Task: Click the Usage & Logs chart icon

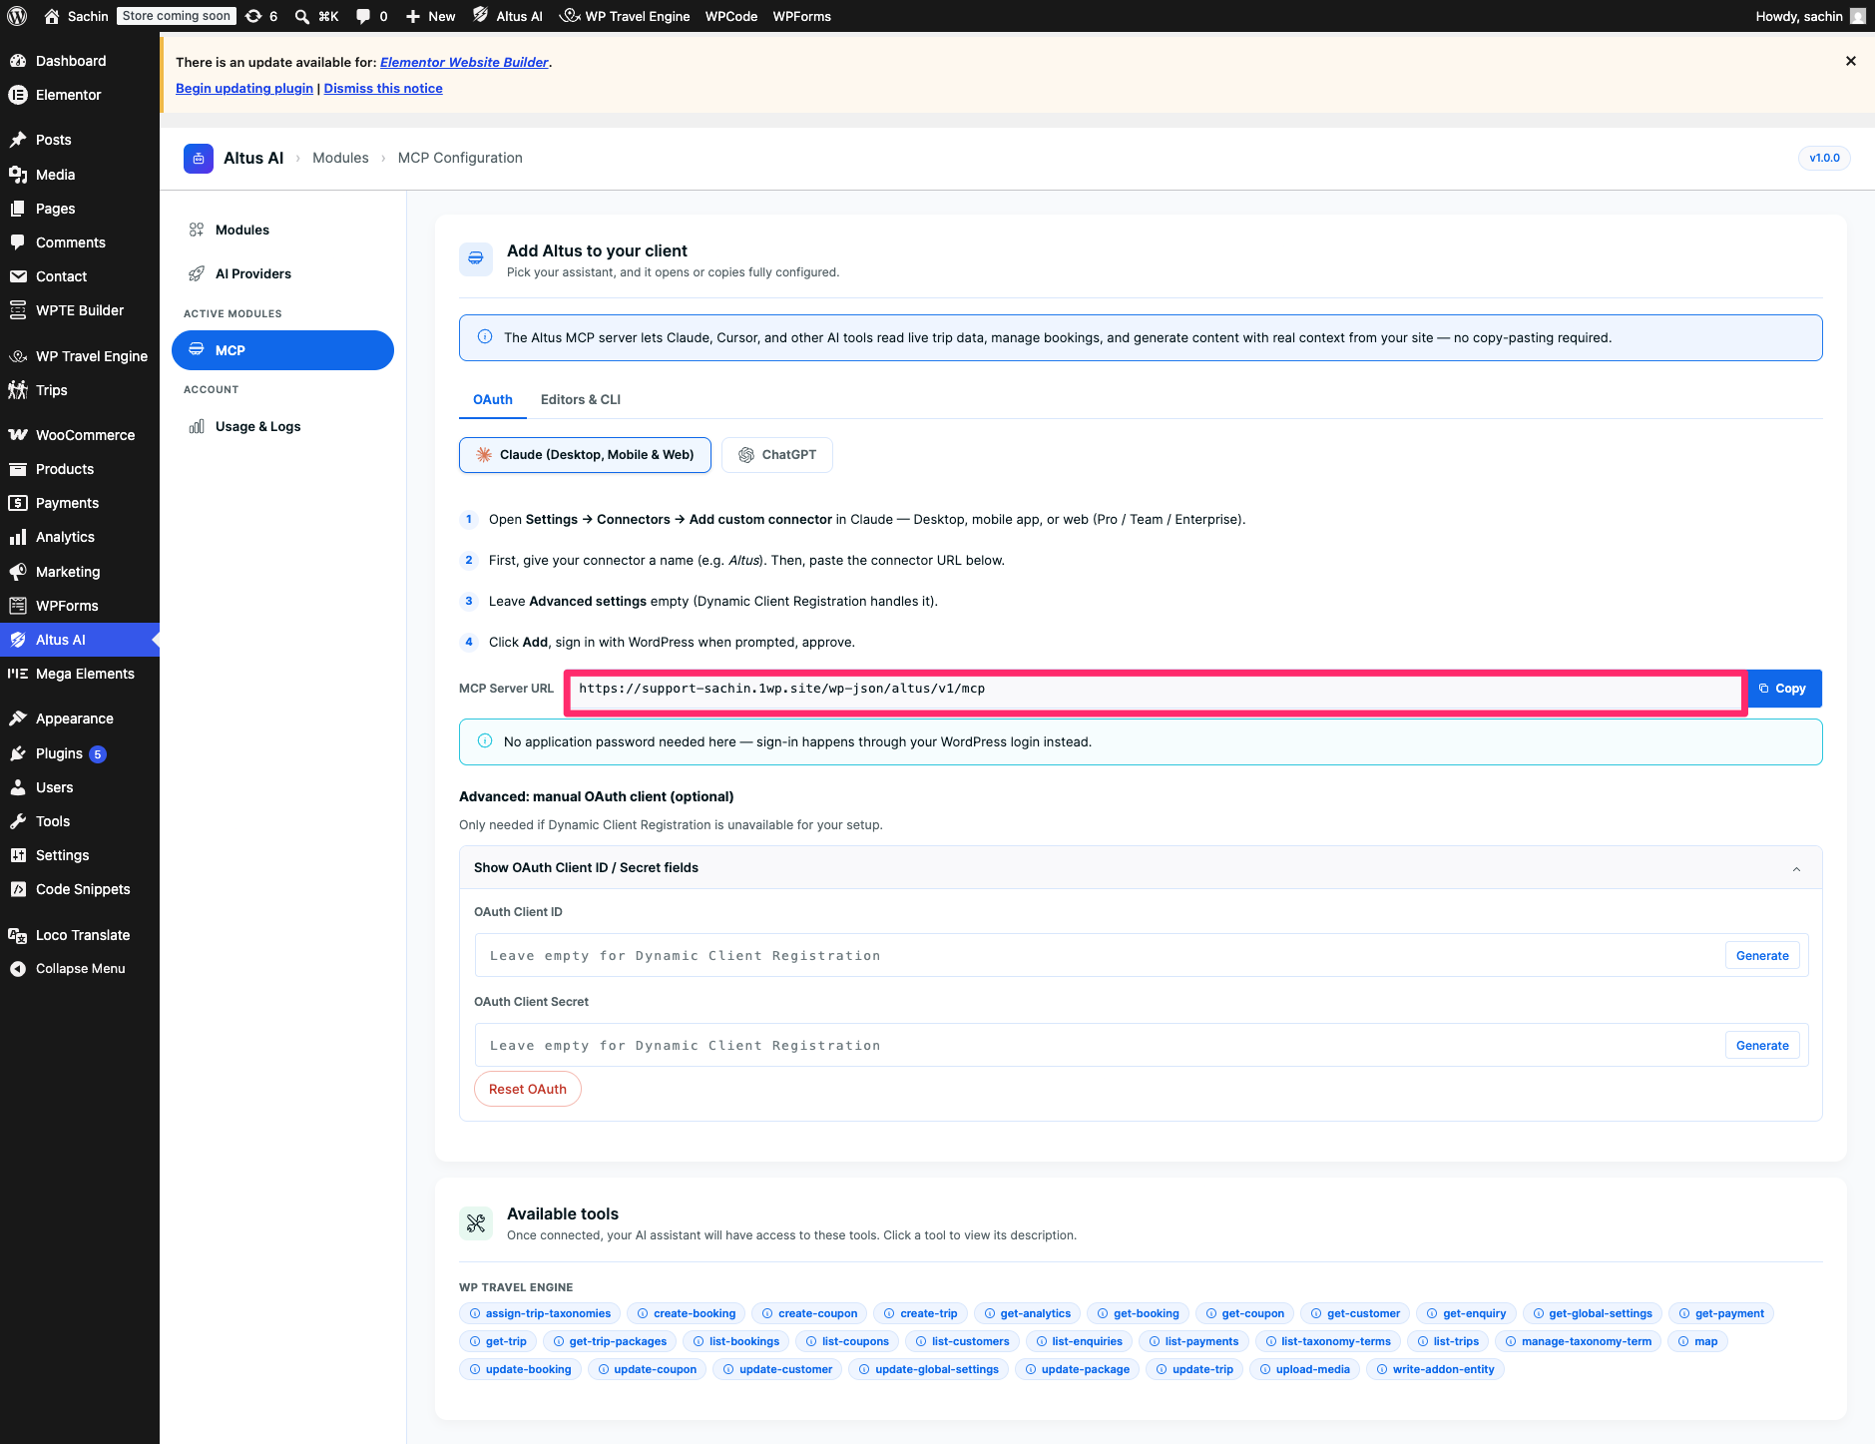Action: pyautogui.click(x=197, y=426)
